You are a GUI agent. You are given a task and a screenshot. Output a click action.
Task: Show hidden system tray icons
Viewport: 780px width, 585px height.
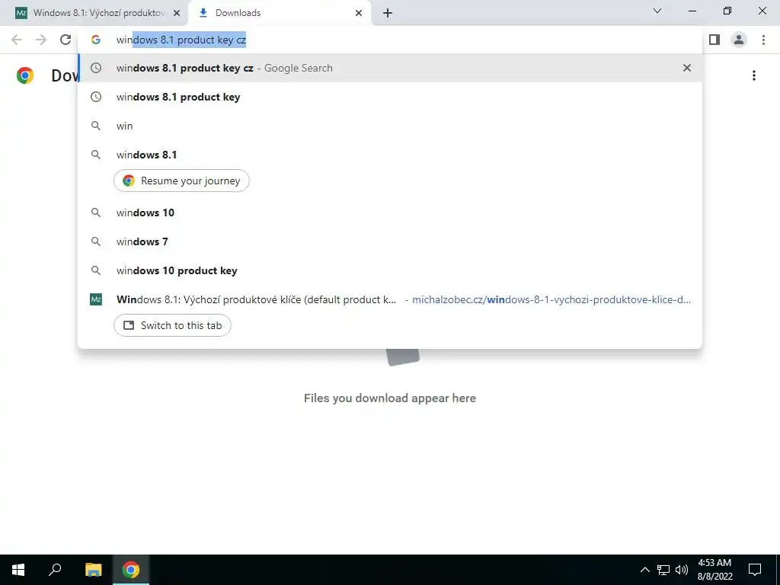coord(644,570)
